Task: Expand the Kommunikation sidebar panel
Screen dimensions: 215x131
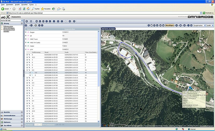Action: [22, 115]
